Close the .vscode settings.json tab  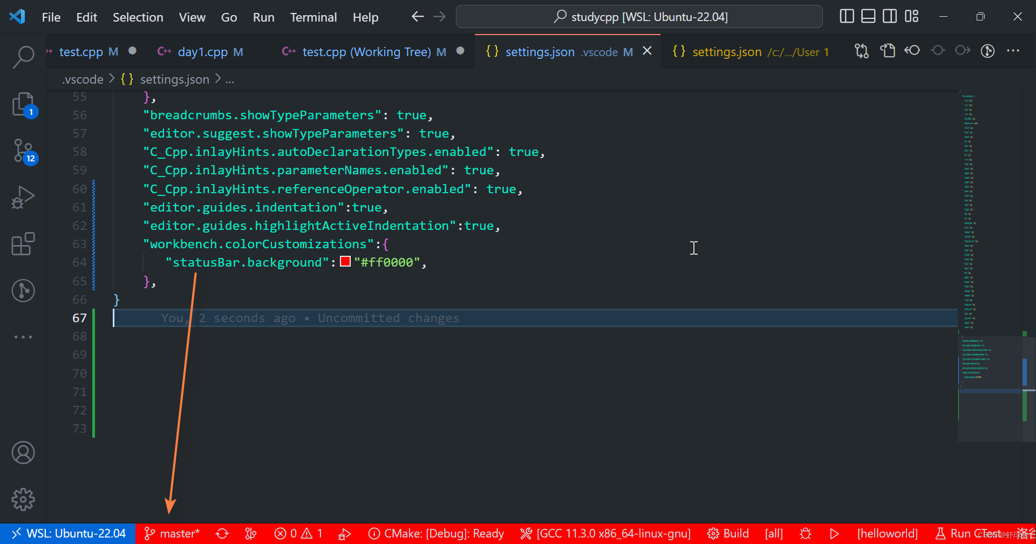coord(647,51)
